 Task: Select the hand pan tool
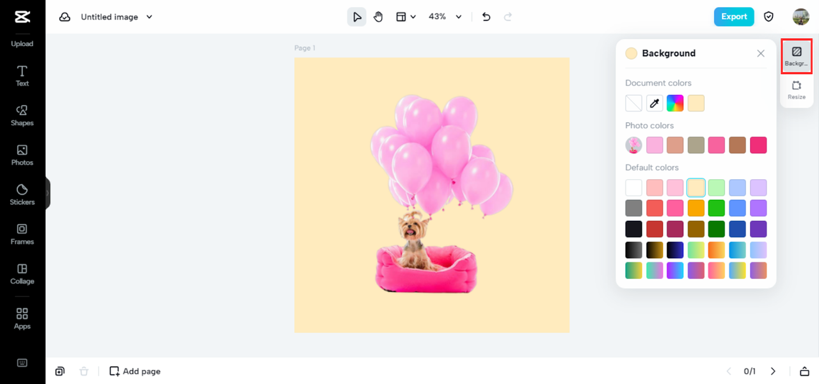point(378,17)
